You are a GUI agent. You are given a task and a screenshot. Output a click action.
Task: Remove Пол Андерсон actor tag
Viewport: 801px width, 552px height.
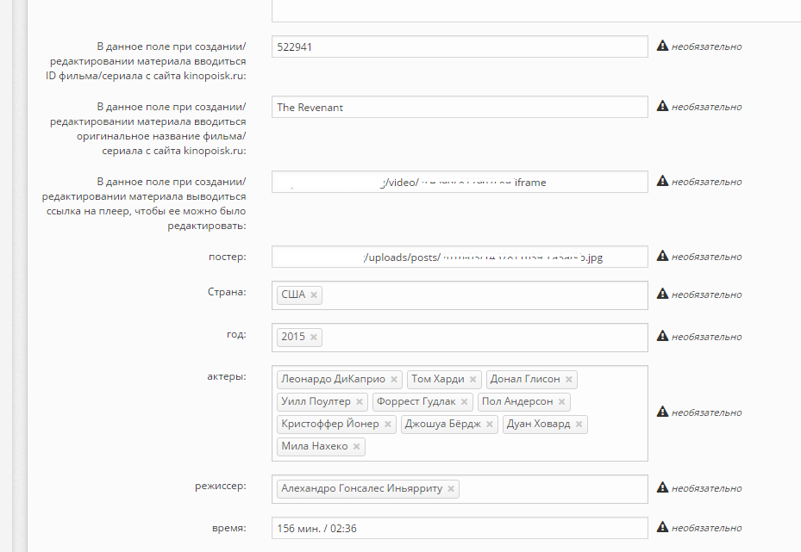561,402
